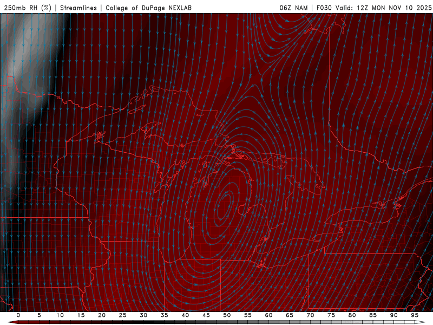Click 'College of DuPage NEXLAB' text
Screen dimensions: 433x325
[148, 8]
